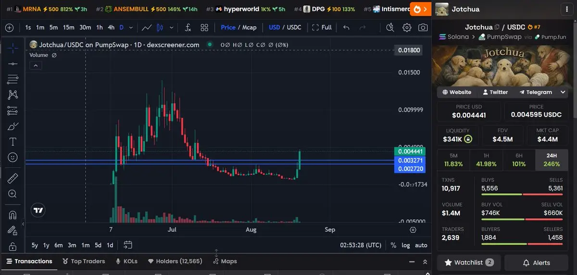Screen dimensions: 577x275
Task: Open the Jotchua Website link
Action: (x=456, y=92)
